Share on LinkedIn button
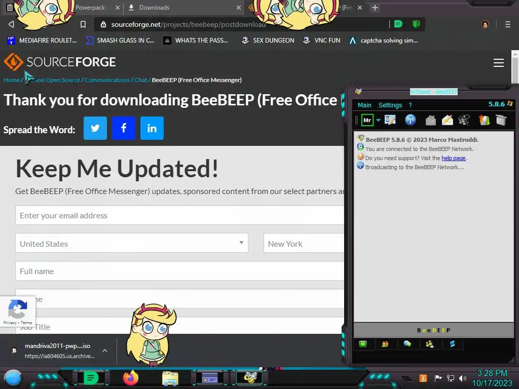Viewport: 519px width, 389px height. (152, 128)
